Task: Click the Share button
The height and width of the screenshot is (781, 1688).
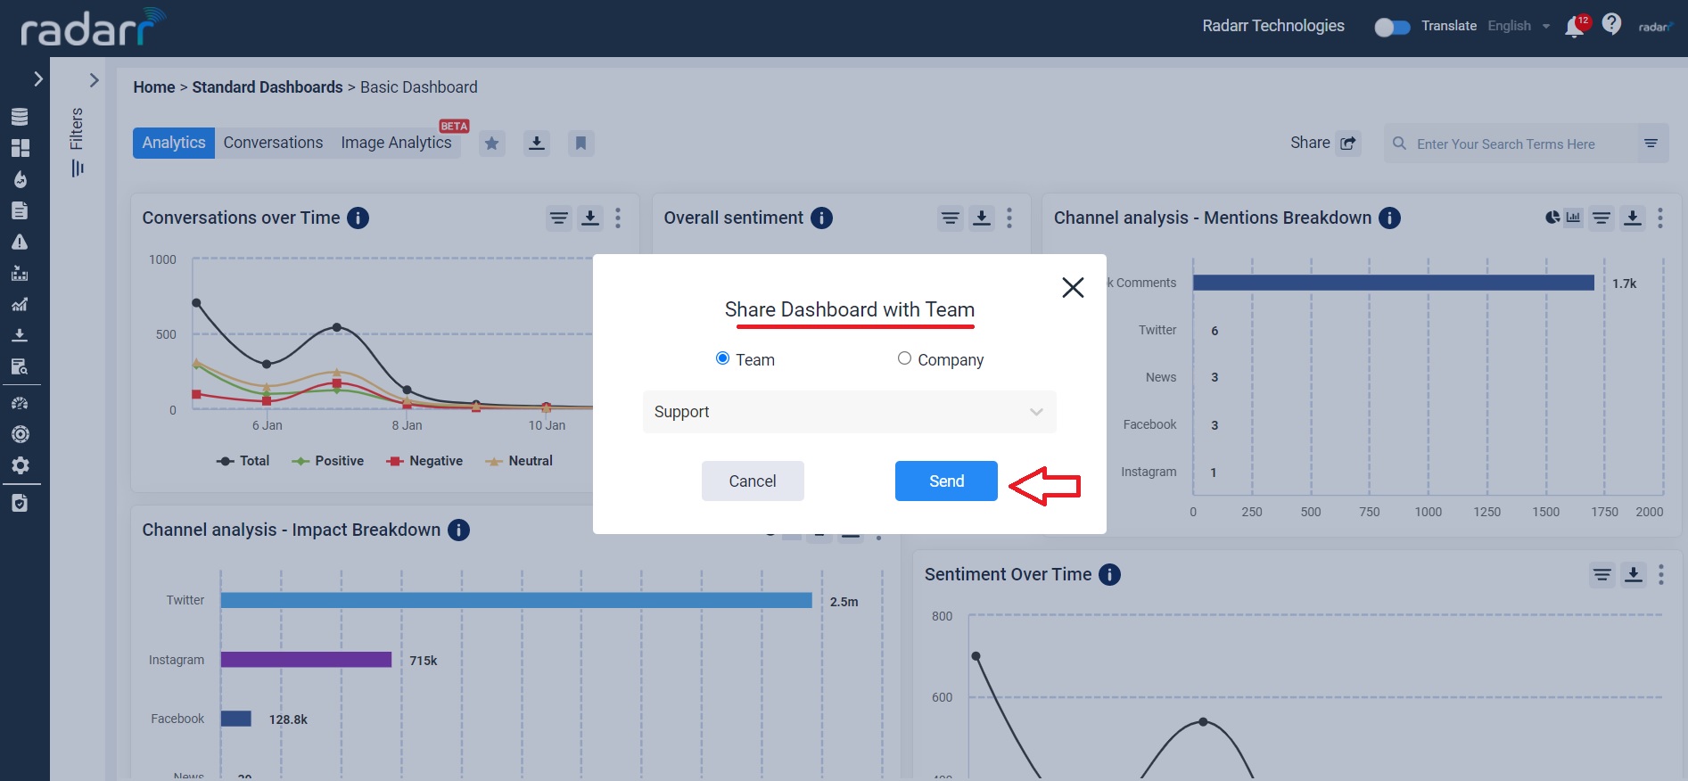Action: point(1324,143)
